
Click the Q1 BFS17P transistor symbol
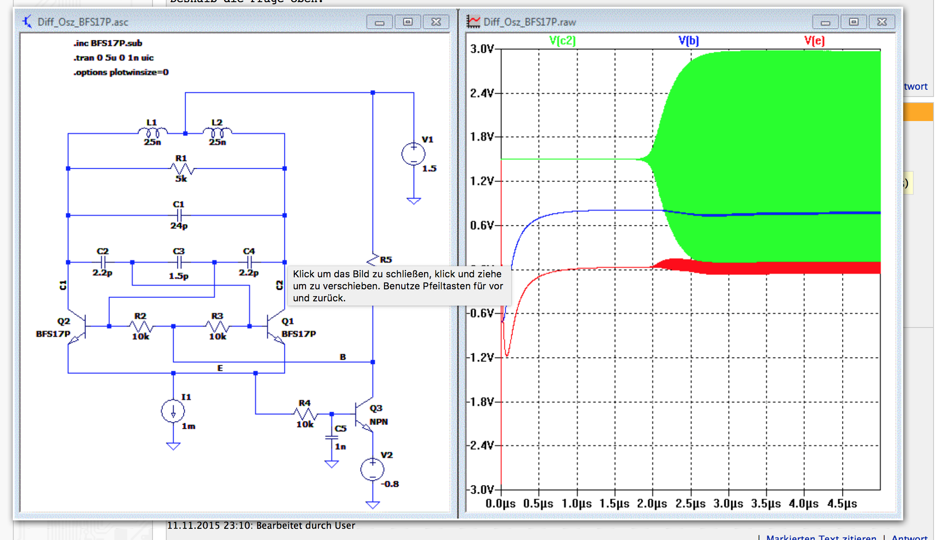[274, 326]
